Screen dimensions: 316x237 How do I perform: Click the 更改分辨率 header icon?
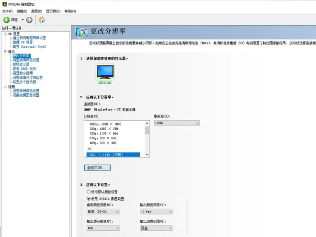(x=83, y=32)
